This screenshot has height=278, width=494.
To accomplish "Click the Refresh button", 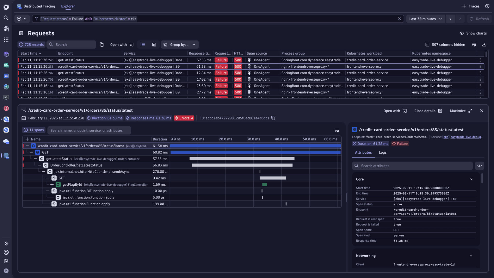I will coord(479,19).
